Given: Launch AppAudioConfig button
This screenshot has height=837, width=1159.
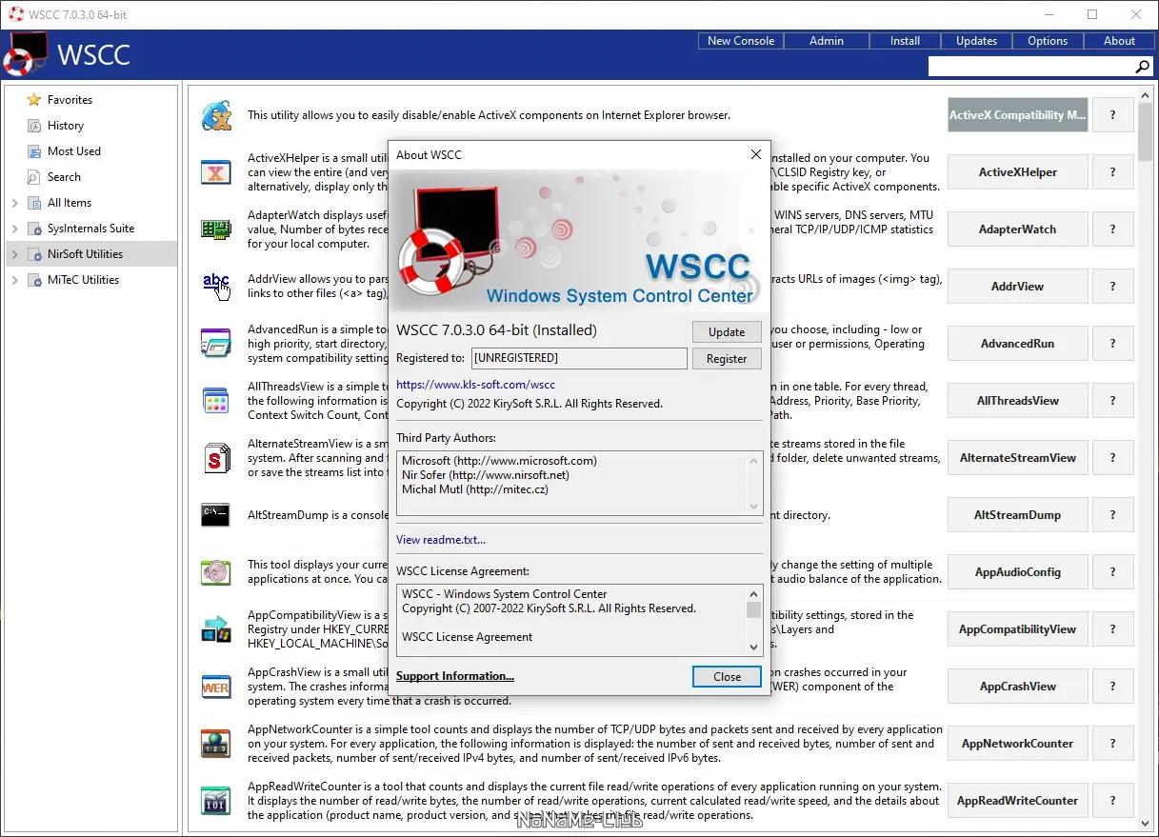Looking at the screenshot, I should pyautogui.click(x=1018, y=572).
